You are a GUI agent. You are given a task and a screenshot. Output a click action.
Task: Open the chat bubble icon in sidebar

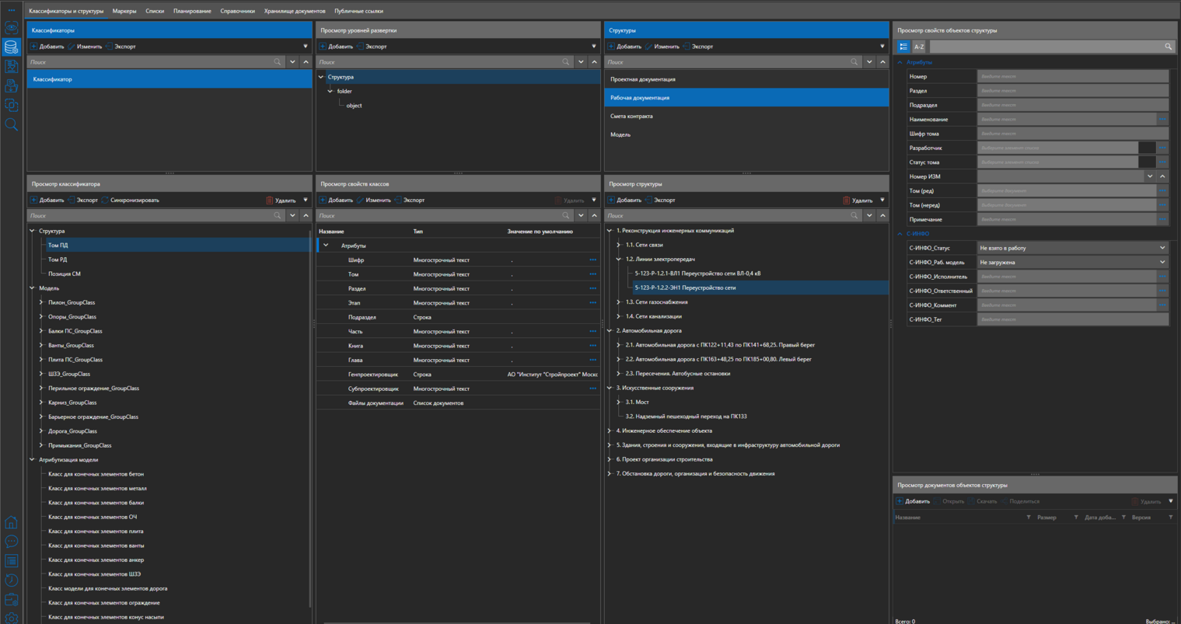coord(11,542)
